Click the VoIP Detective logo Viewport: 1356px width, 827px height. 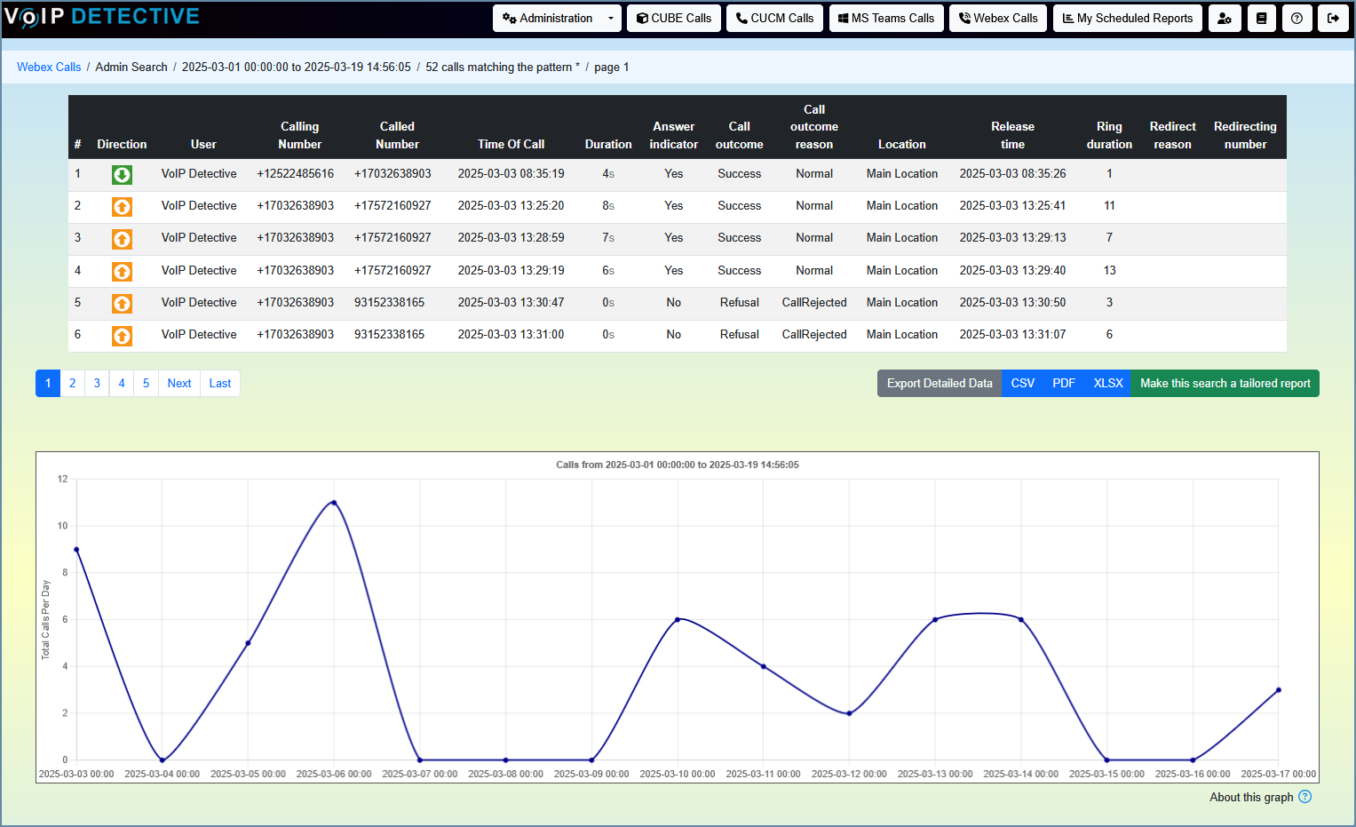(102, 17)
